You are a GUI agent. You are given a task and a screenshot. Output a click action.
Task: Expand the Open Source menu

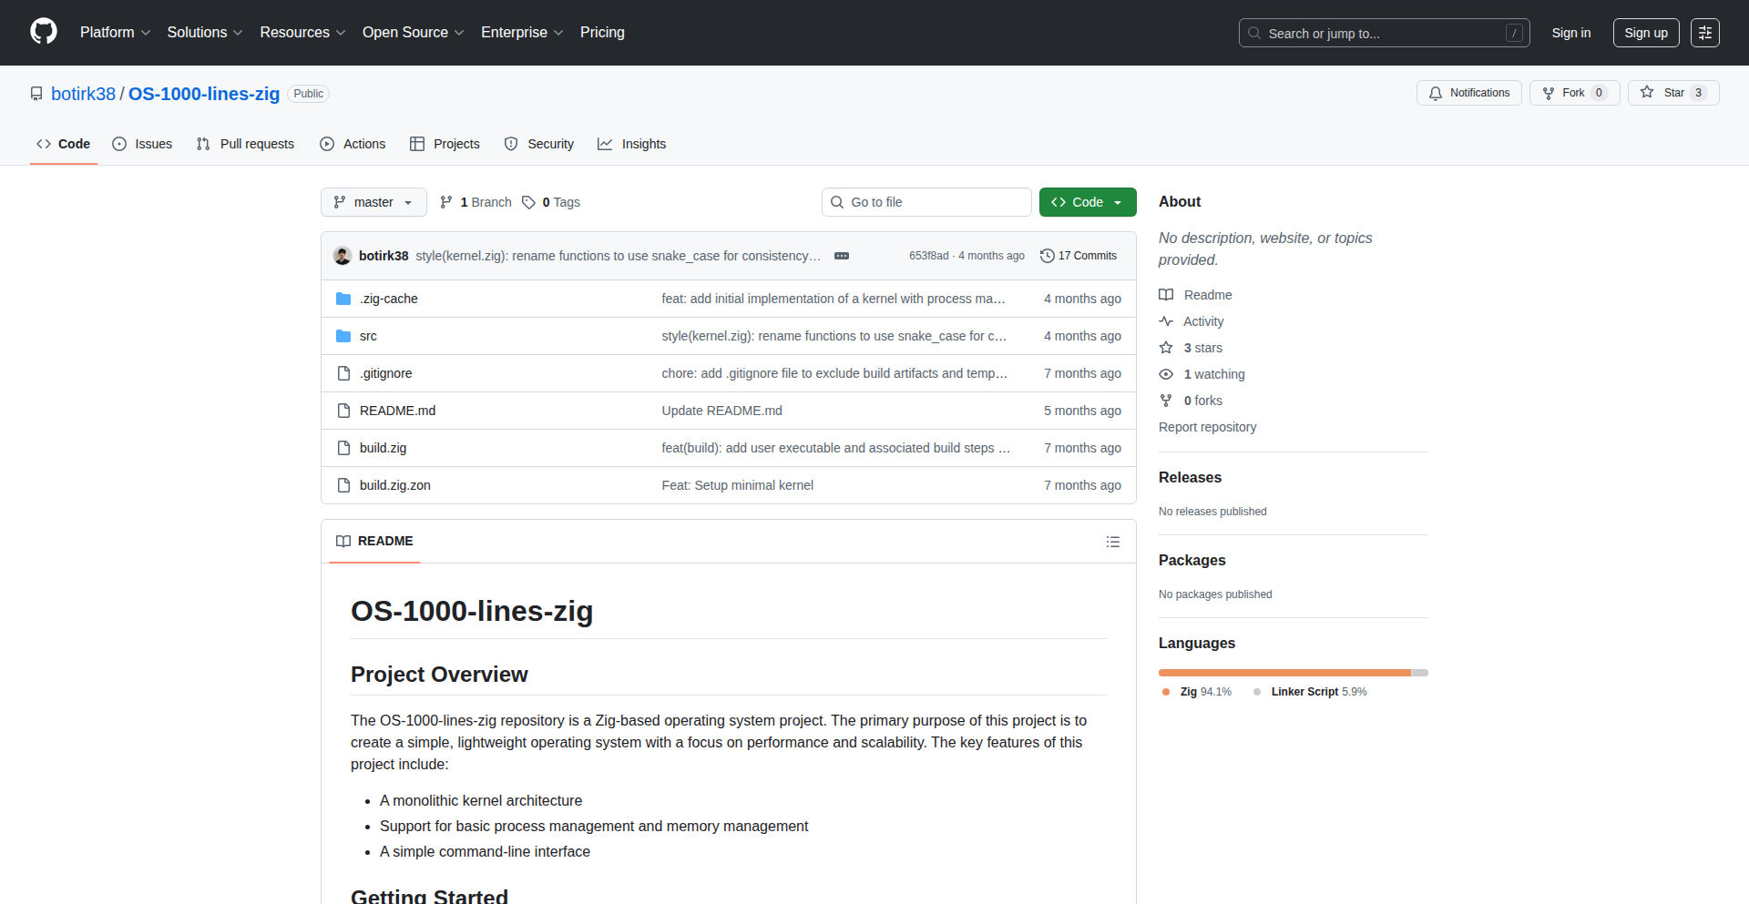(x=413, y=32)
